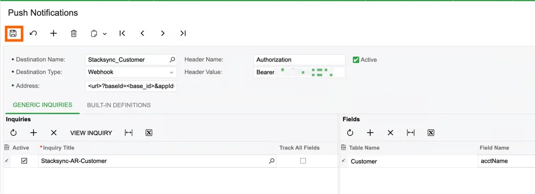Click Inquiry Title column header
The width and height of the screenshot is (535, 194).
click(59, 147)
